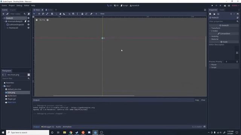Switch to the Import dock tab
Screen dimensions: 241x135
tap(12, 10)
